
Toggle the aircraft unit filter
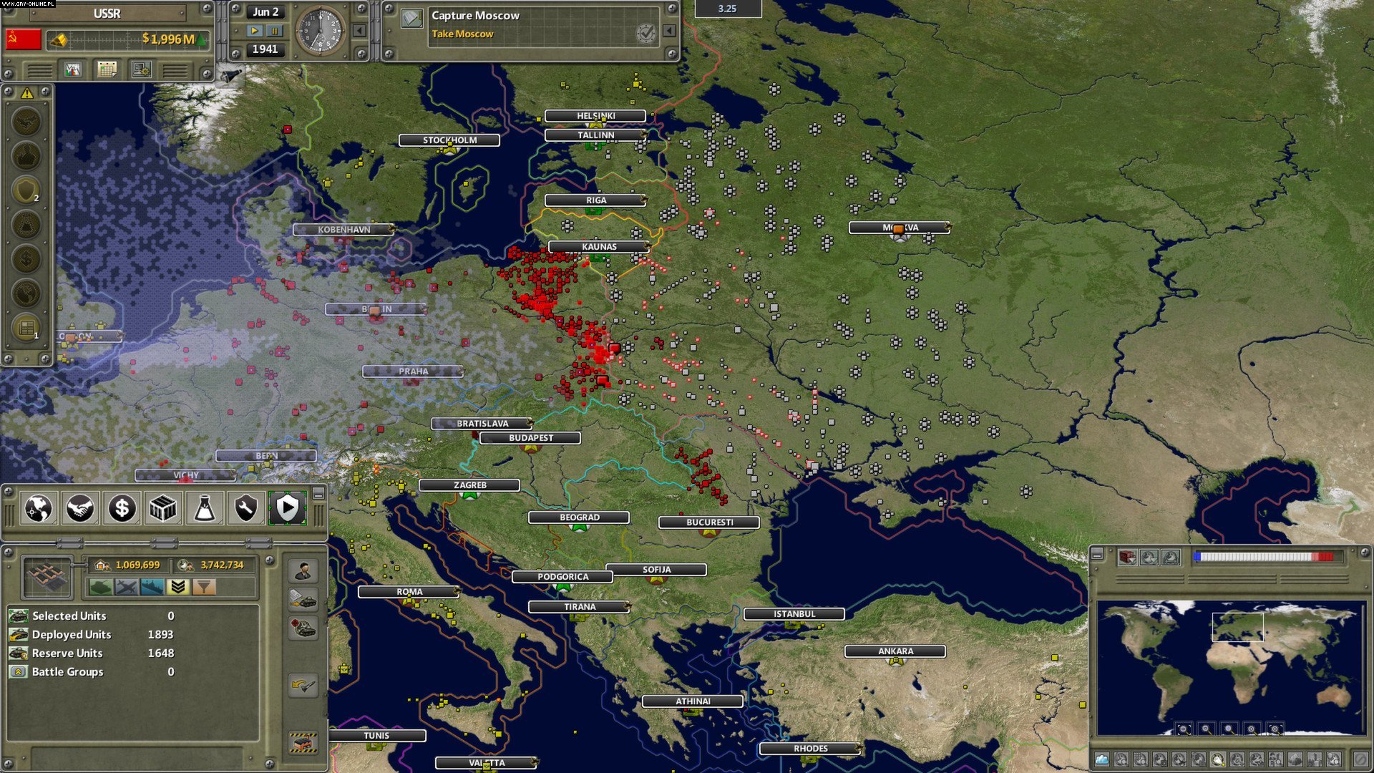click(127, 587)
